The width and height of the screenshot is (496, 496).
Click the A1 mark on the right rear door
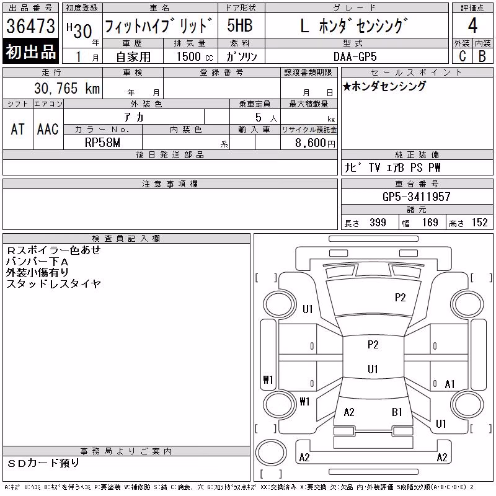[449, 384]
